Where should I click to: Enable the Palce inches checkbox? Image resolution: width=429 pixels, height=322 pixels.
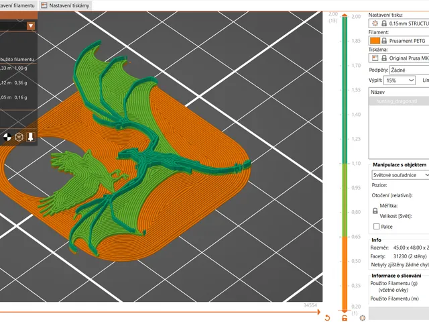pyautogui.click(x=377, y=227)
